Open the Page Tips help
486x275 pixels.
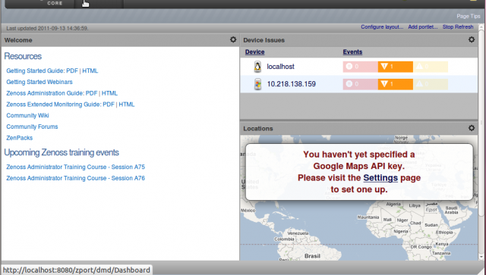click(468, 16)
